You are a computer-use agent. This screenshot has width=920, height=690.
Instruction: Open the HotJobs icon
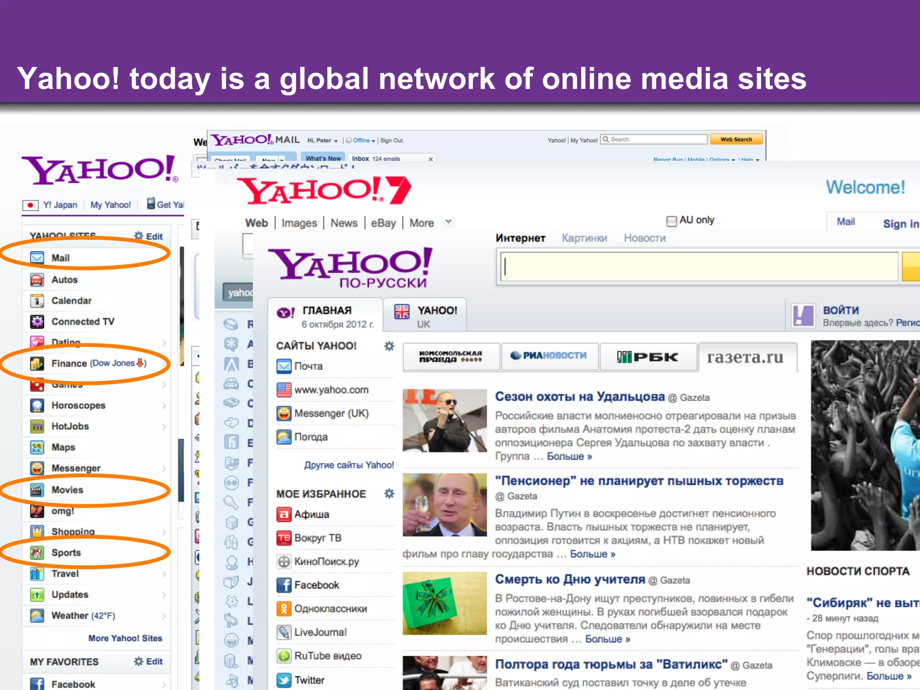[x=37, y=426]
